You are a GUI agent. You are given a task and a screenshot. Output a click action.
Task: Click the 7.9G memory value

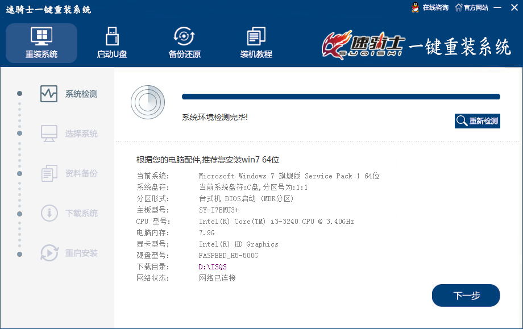(x=206, y=232)
